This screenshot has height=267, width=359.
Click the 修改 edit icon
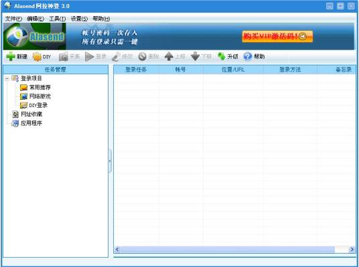116,56
